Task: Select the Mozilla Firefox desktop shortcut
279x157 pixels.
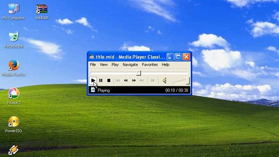Action: click(14, 68)
